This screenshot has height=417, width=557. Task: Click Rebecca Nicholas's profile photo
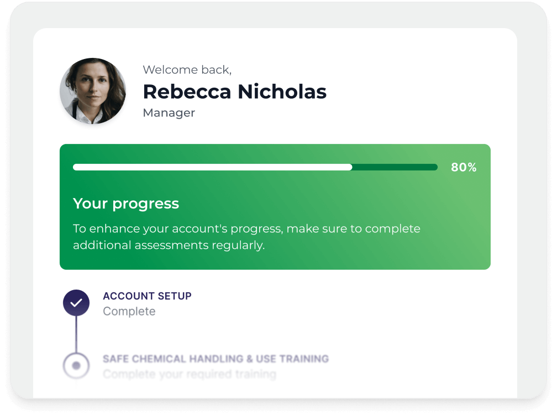pos(93,91)
